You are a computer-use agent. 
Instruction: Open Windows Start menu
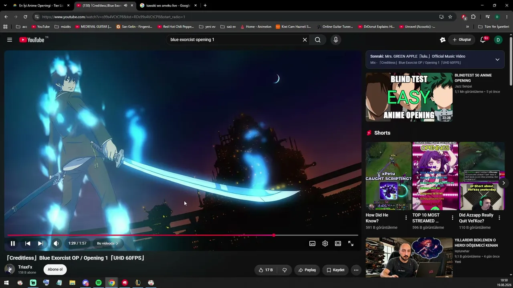[x=6, y=283]
